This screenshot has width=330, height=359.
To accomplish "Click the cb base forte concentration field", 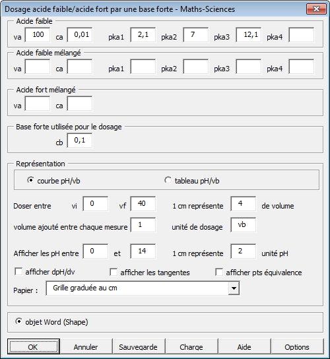I will 80,141.
